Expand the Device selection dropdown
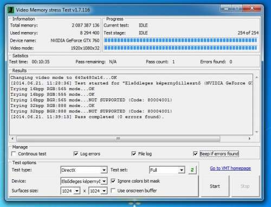Screen dimensions: 271x207 (x=104, y=181)
